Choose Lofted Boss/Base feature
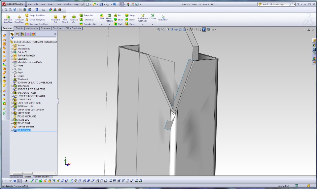 tap(35, 20)
